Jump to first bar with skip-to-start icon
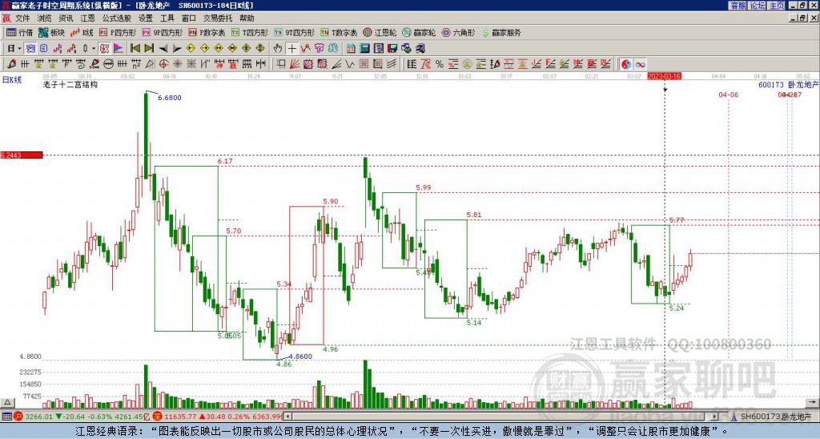The height and width of the screenshot is (439, 820). pyautogui.click(x=135, y=48)
